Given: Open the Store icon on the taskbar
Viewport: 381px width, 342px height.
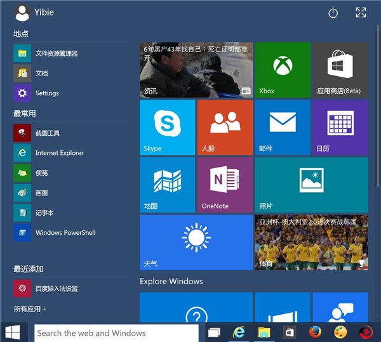Looking at the screenshot, I should [290, 332].
